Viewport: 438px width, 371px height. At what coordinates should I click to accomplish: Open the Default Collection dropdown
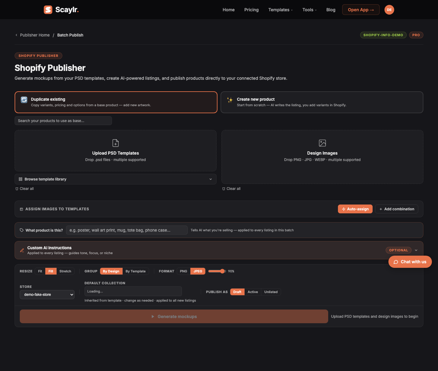(x=133, y=291)
